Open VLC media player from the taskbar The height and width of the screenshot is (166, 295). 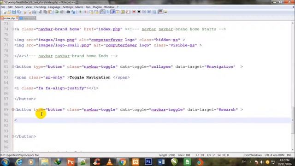[110, 162]
